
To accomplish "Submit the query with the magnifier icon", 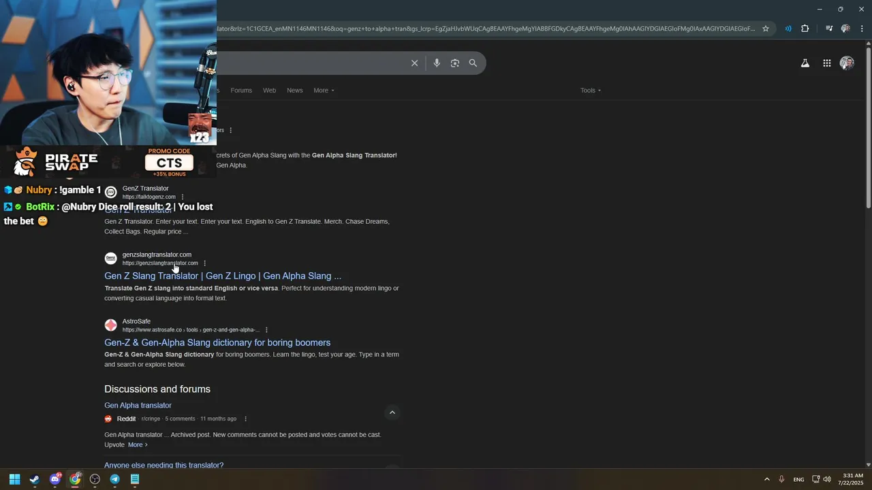I will (473, 63).
